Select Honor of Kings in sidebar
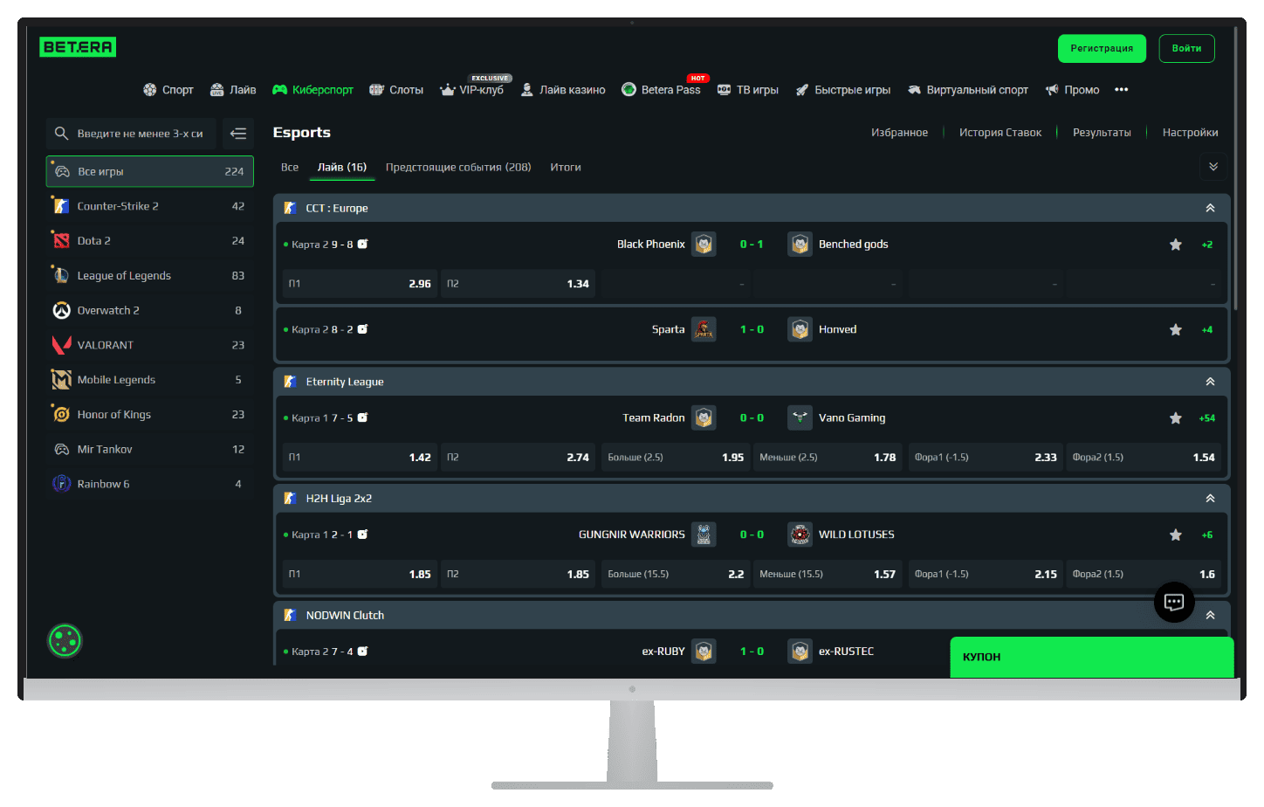This screenshot has height=807, width=1264. tap(150, 415)
